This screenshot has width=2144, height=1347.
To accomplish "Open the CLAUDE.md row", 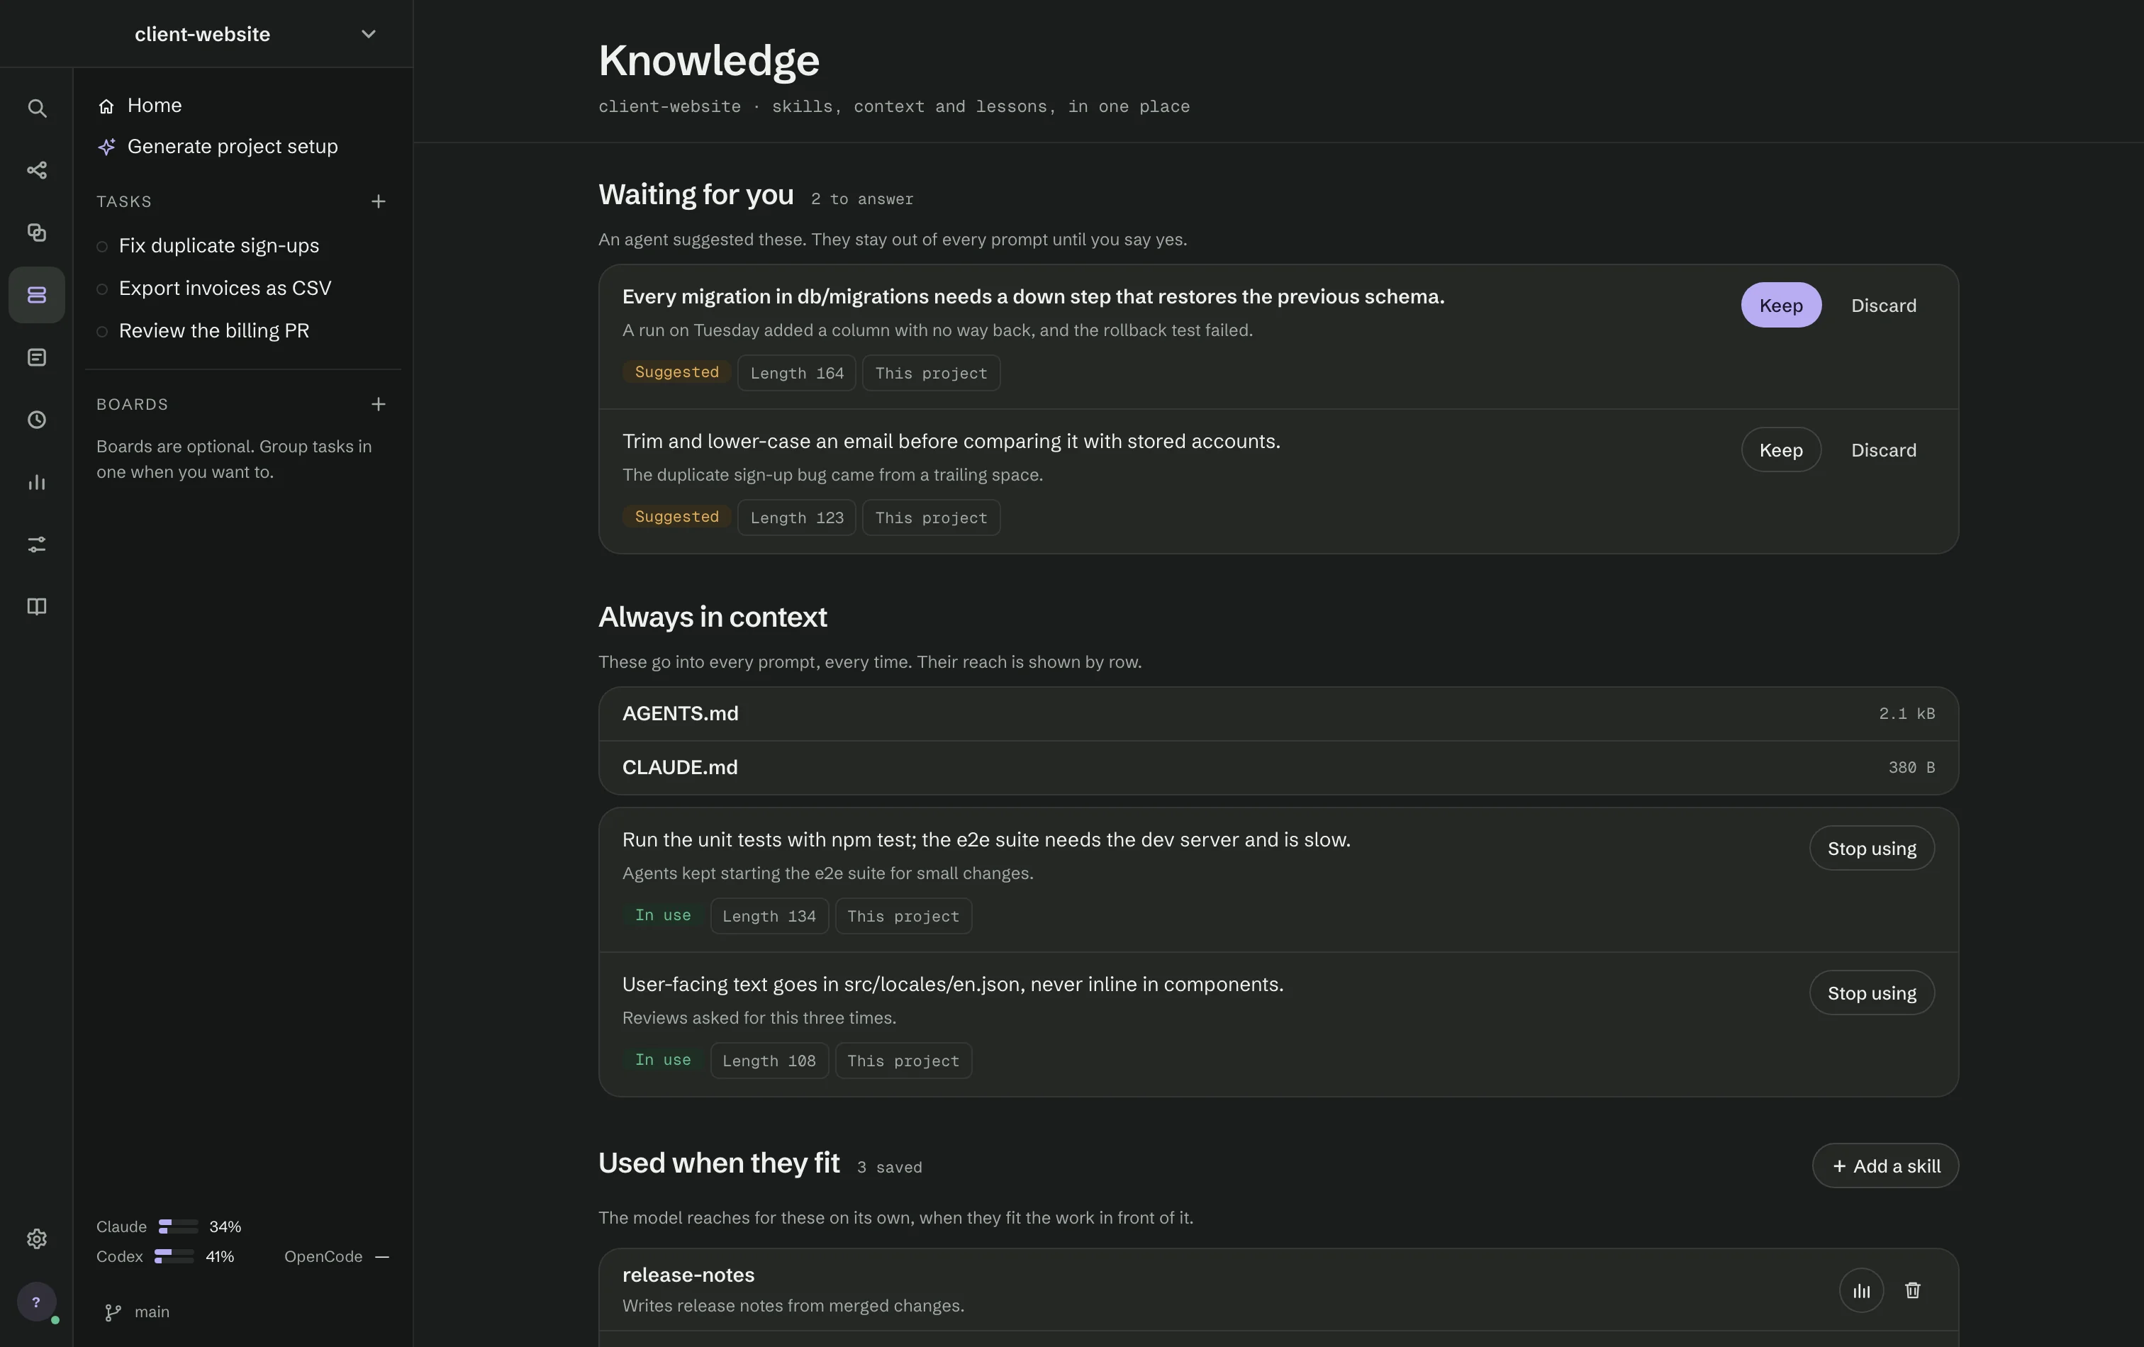I will [1278, 767].
